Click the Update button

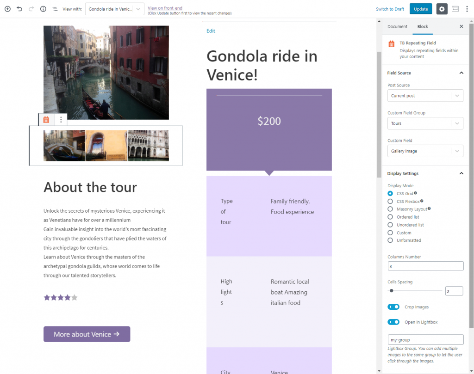(x=421, y=9)
